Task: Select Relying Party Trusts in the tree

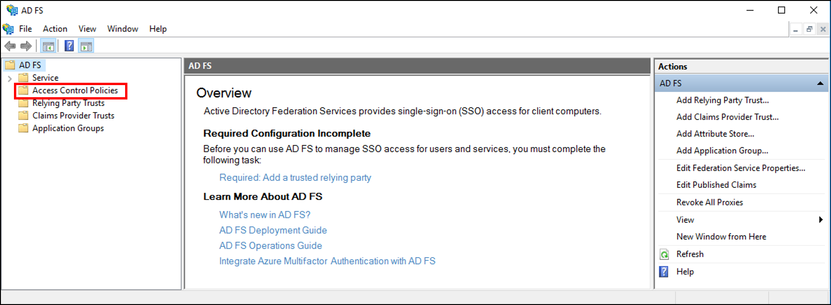Action: 68,103
